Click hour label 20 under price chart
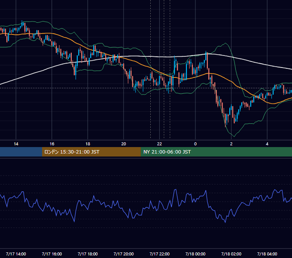 [x=124, y=144]
